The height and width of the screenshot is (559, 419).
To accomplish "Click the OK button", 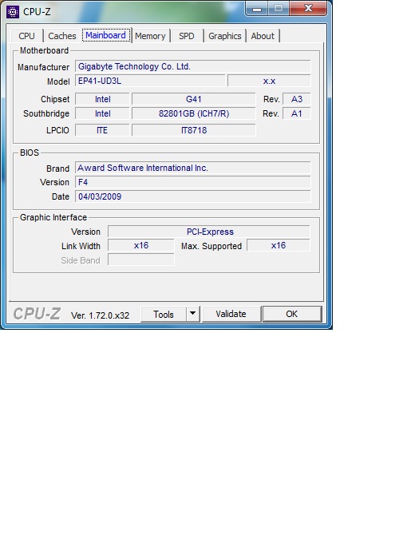I will (292, 314).
